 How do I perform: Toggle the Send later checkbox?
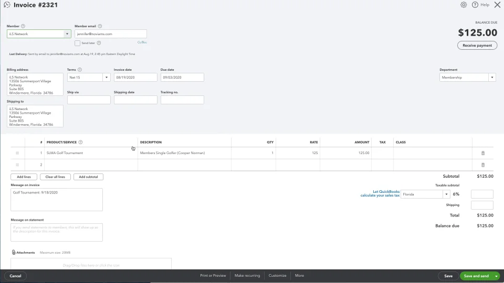pos(78,43)
